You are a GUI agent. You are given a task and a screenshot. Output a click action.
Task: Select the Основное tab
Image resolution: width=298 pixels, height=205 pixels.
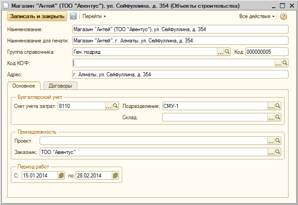click(x=24, y=85)
